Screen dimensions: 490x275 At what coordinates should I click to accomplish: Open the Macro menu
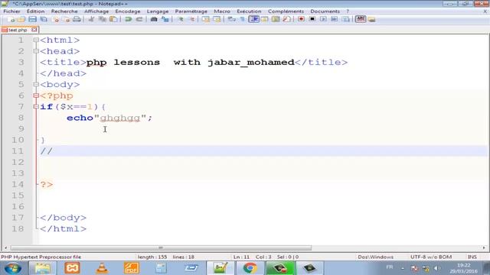(x=222, y=11)
